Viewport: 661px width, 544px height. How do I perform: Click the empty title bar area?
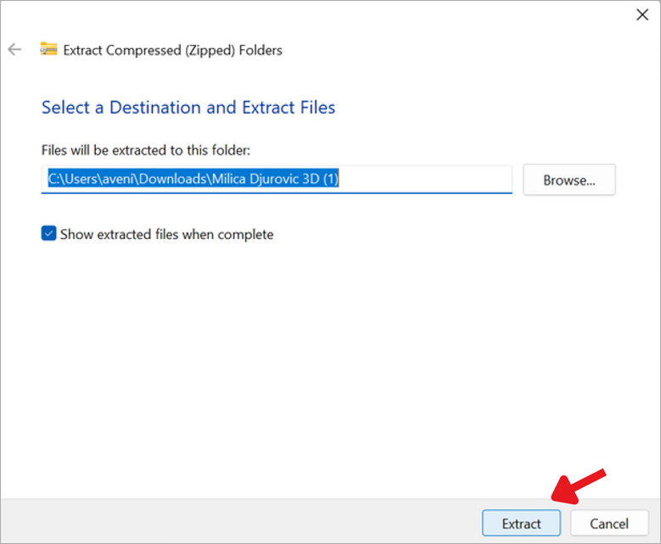pyautogui.click(x=339, y=15)
